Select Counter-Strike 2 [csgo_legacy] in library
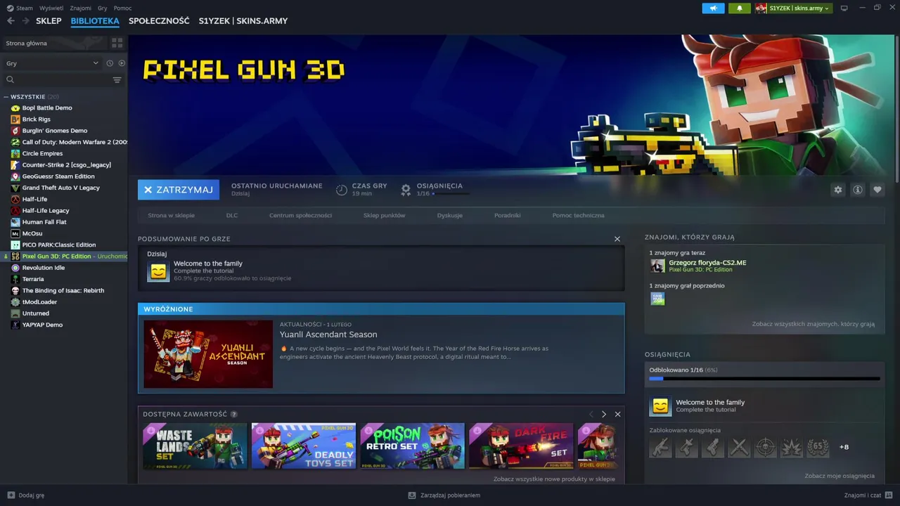Screen dimensions: 900x506 coord(66,165)
